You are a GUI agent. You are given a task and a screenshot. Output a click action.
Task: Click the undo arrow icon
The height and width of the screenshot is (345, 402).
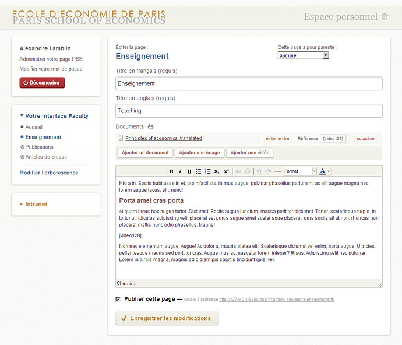coord(259,171)
